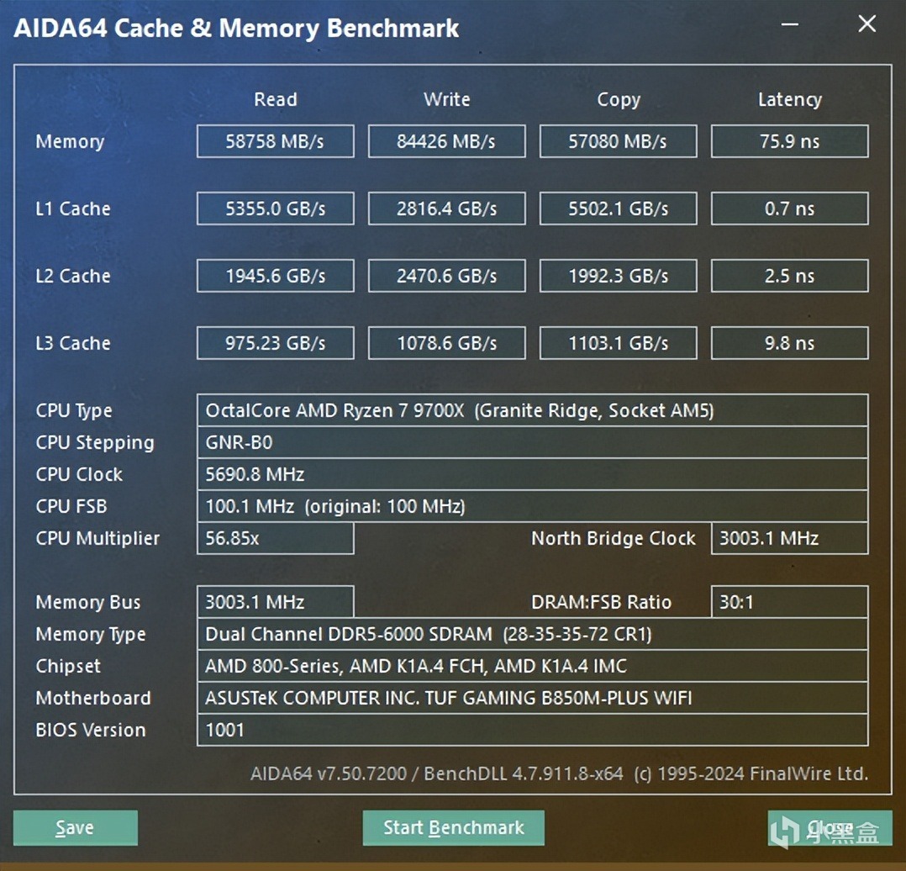Click the Motherboard field TUF GAMING B850M-PLUS
Image resolution: width=906 pixels, height=871 pixels.
532,698
